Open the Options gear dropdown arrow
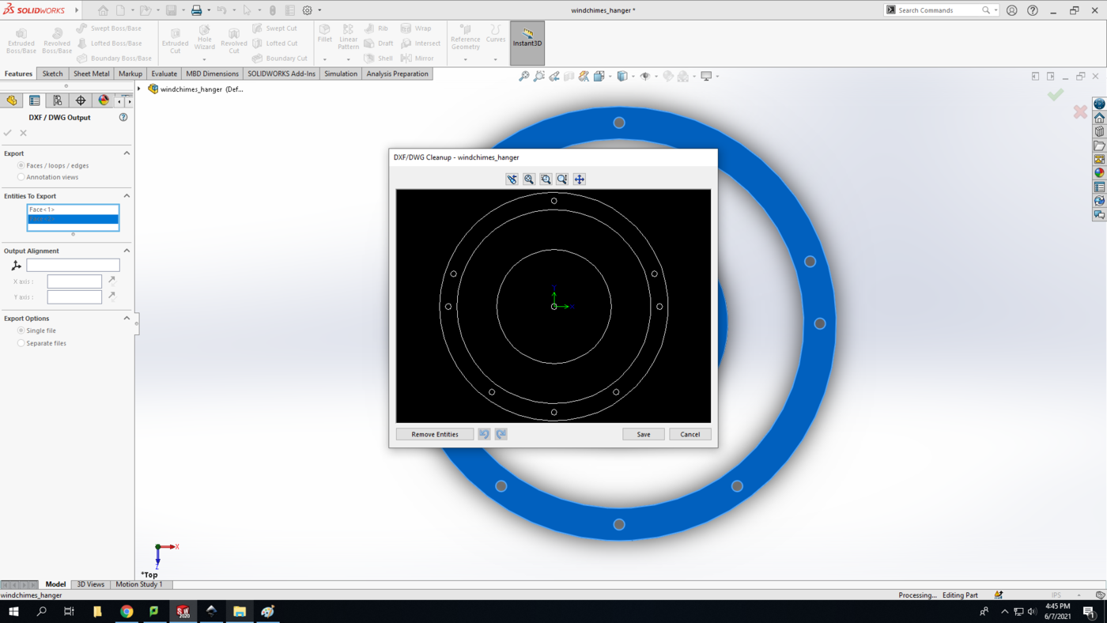1107x623 pixels. click(x=319, y=10)
